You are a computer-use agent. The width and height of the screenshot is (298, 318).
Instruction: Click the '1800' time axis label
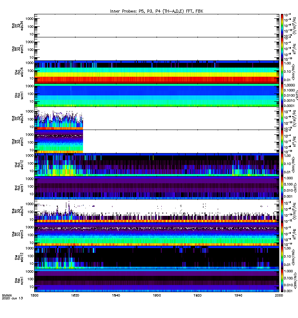35,295
